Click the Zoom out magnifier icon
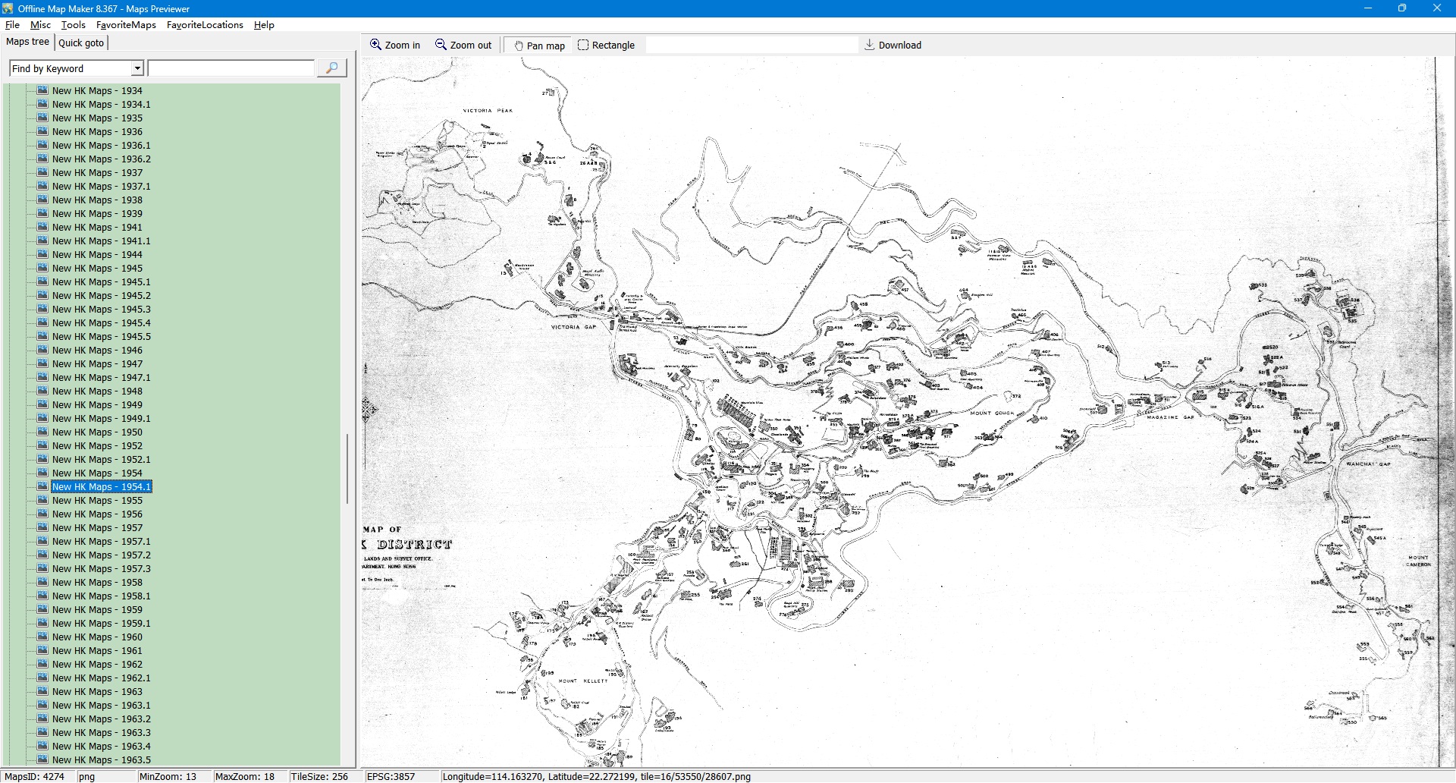The image size is (1456, 783). [x=441, y=45]
